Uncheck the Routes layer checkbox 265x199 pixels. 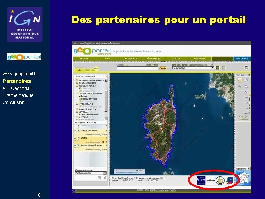pos(80,96)
